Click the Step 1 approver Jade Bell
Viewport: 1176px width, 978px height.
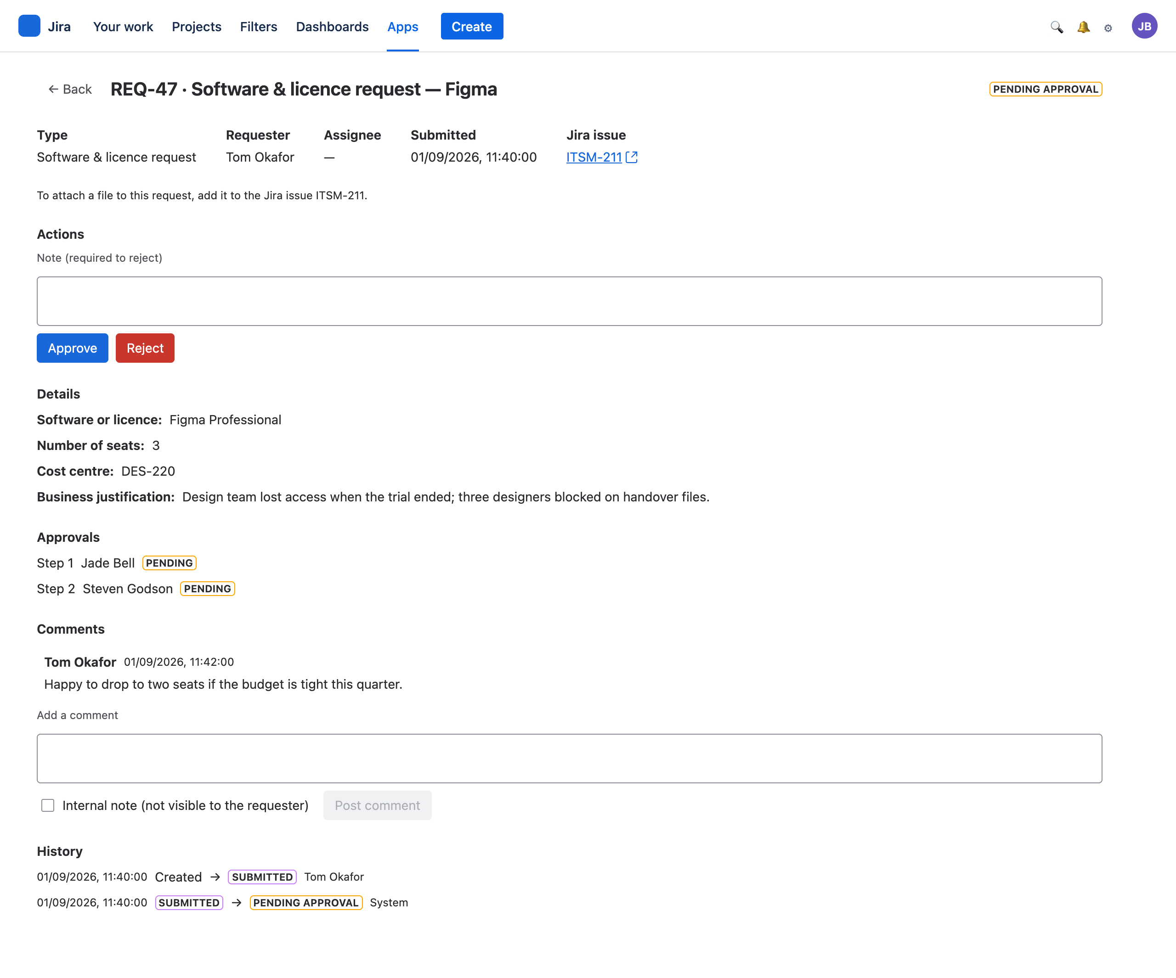pyautogui.click(x=107, y=562)
